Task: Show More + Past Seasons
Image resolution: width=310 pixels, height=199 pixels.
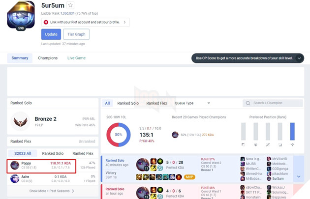Action: [x=53, y=191]
